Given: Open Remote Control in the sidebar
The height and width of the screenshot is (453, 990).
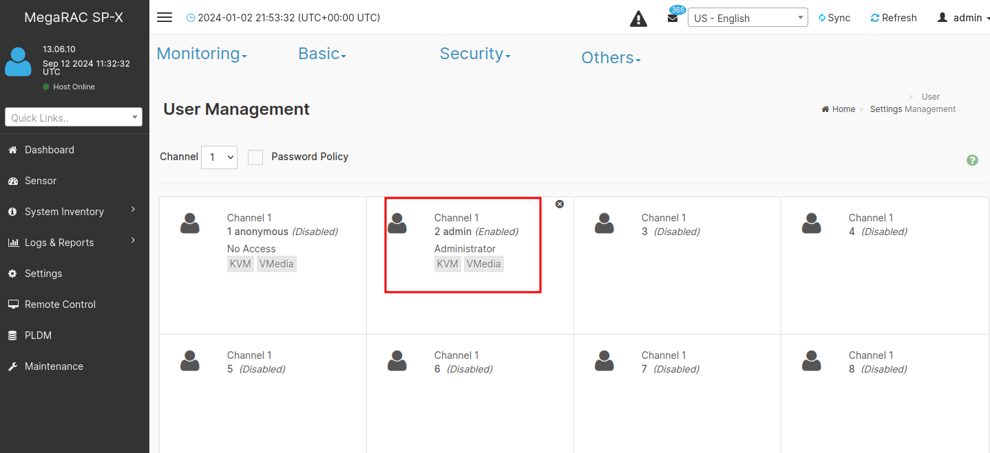Looking at the screenshot, I should coord(60,305).
